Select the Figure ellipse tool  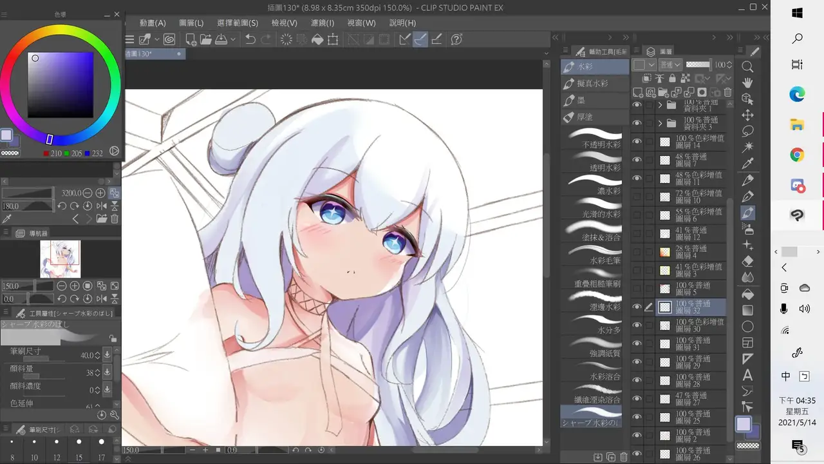(747, 327)
